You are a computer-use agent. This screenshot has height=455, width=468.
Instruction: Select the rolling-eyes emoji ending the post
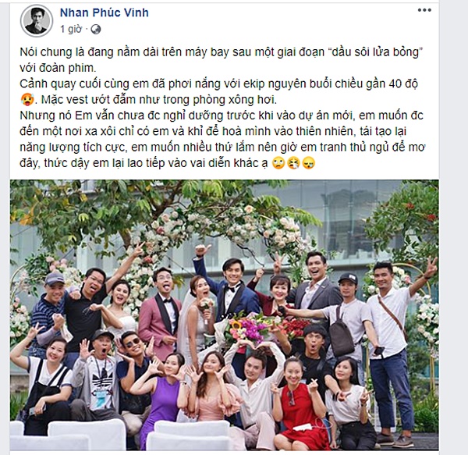(278, 163)
